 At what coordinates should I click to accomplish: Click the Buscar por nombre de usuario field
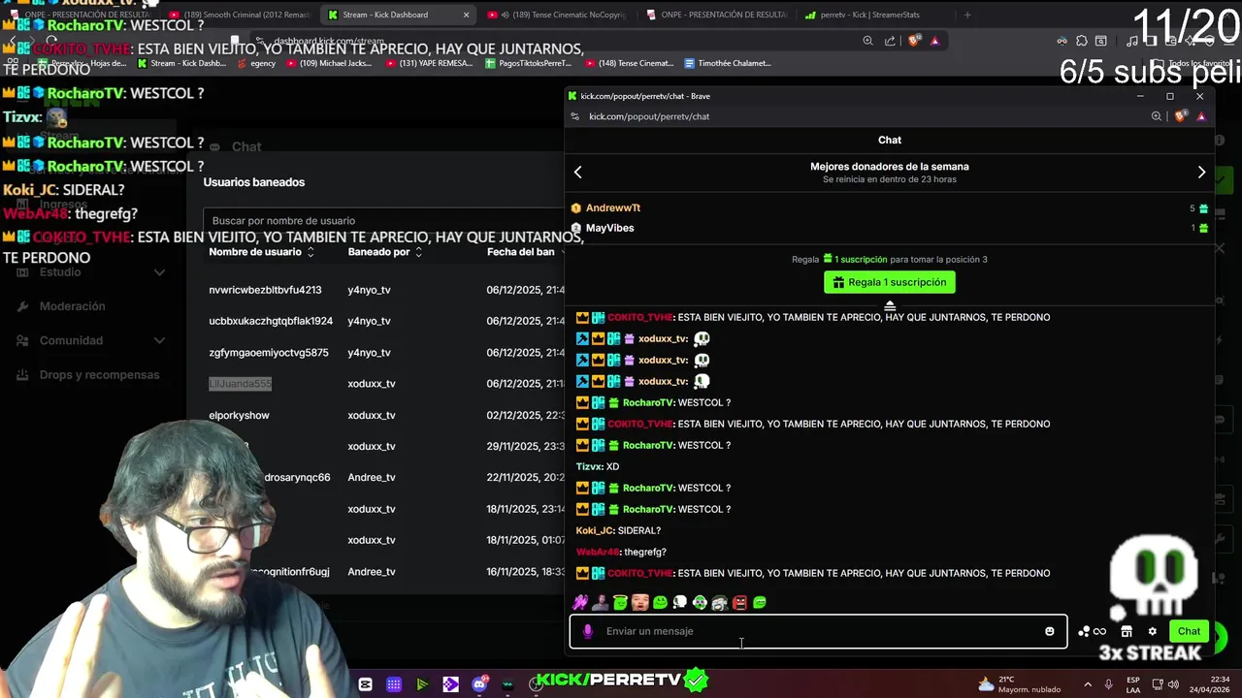(x=383, y=221)
